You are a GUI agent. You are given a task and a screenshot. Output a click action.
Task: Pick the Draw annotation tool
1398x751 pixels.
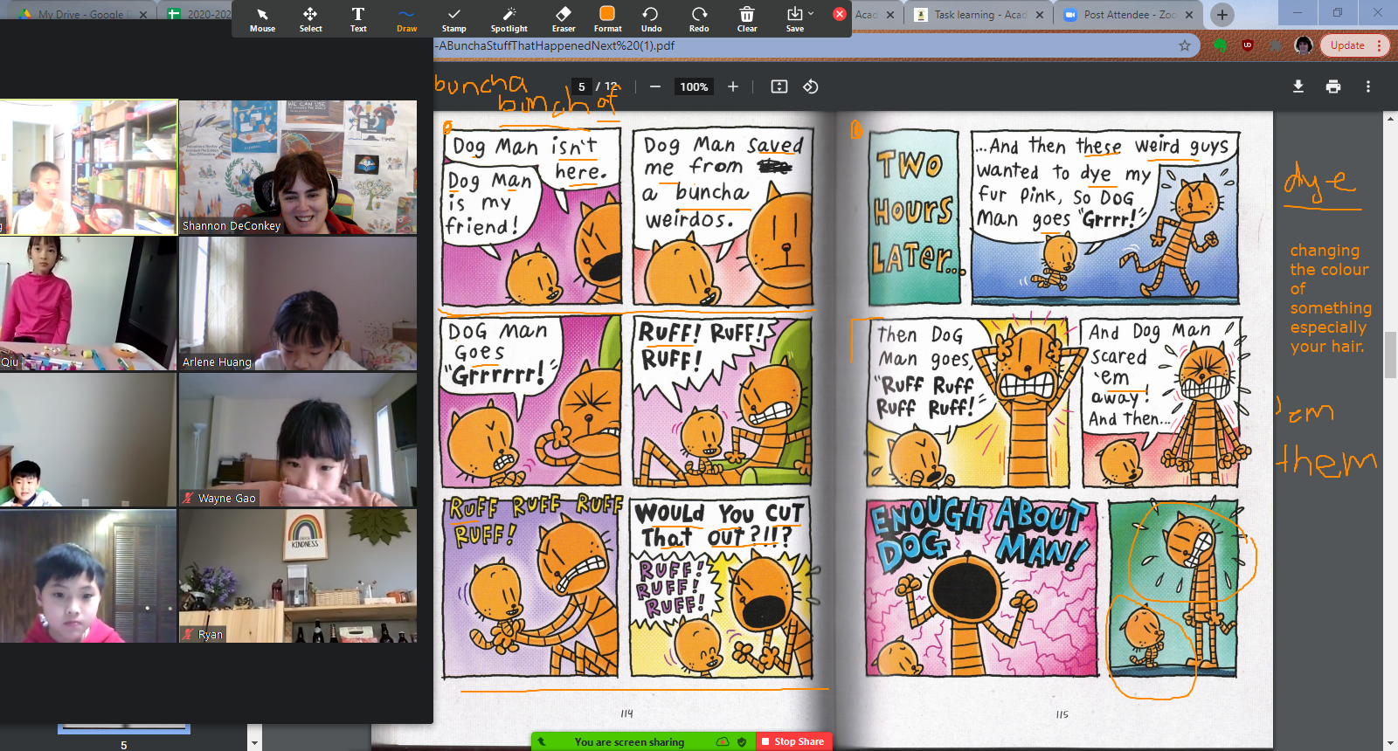click(x=406, y=19)
